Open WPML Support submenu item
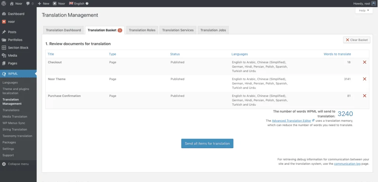 coord(8,155)
